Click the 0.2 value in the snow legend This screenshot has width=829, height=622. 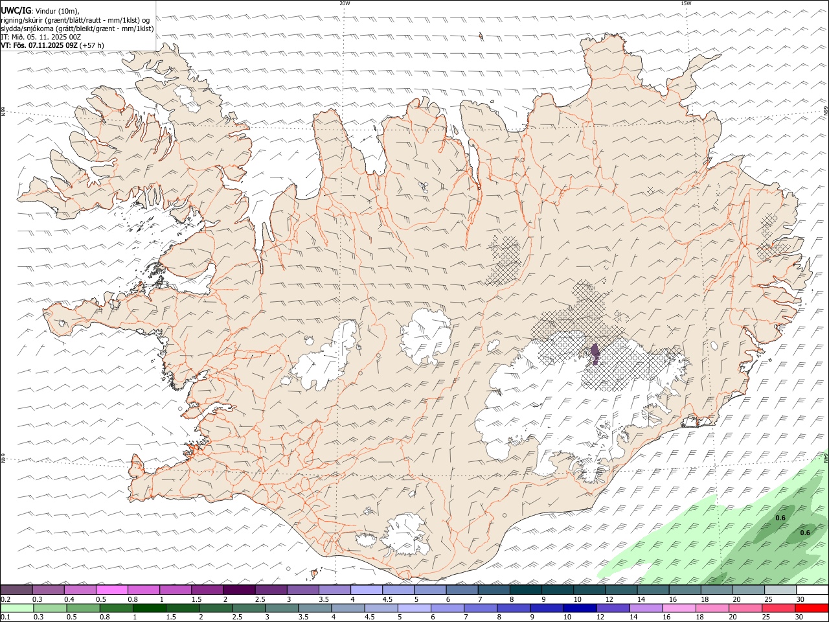click(x=6, y=599)
